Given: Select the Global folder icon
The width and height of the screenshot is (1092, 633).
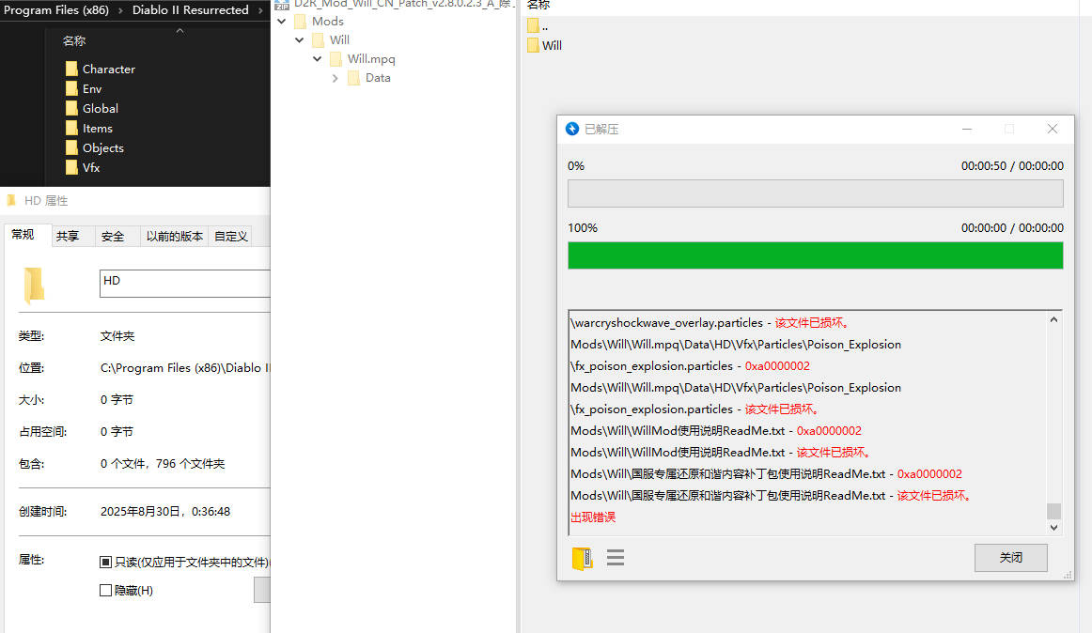Looking at the screenshot, I should point(71,108).
